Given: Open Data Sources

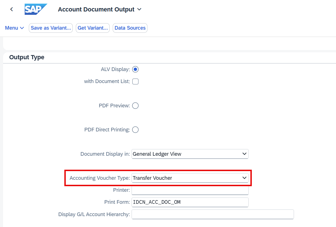Looking at the screenshot, I should [130, 28].
